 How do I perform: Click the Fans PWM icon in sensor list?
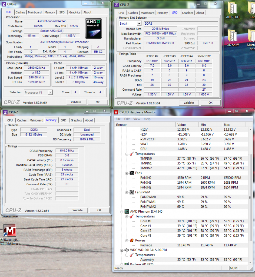click(131, 192)
